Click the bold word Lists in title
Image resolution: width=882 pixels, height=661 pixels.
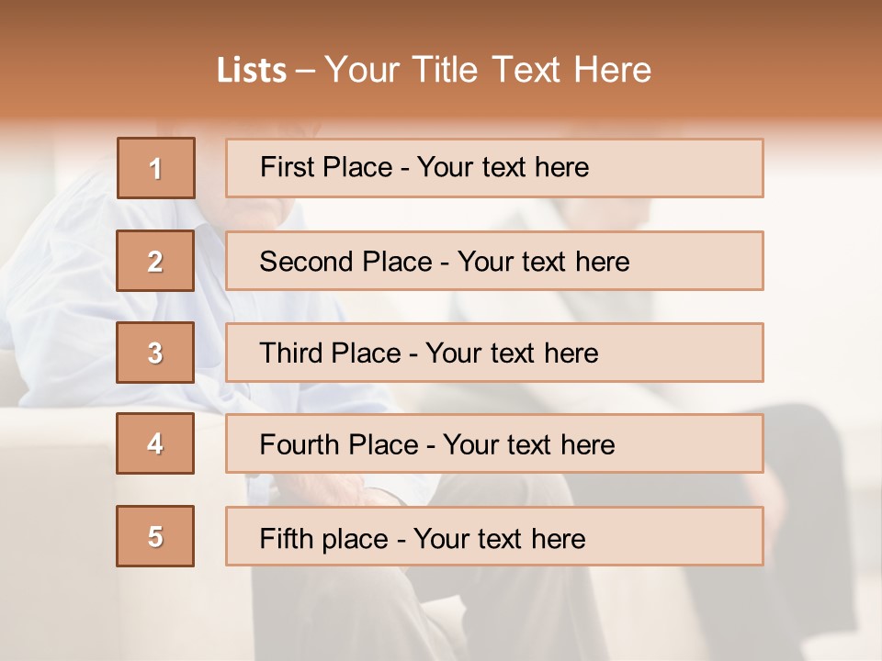[x=251, y=71]
